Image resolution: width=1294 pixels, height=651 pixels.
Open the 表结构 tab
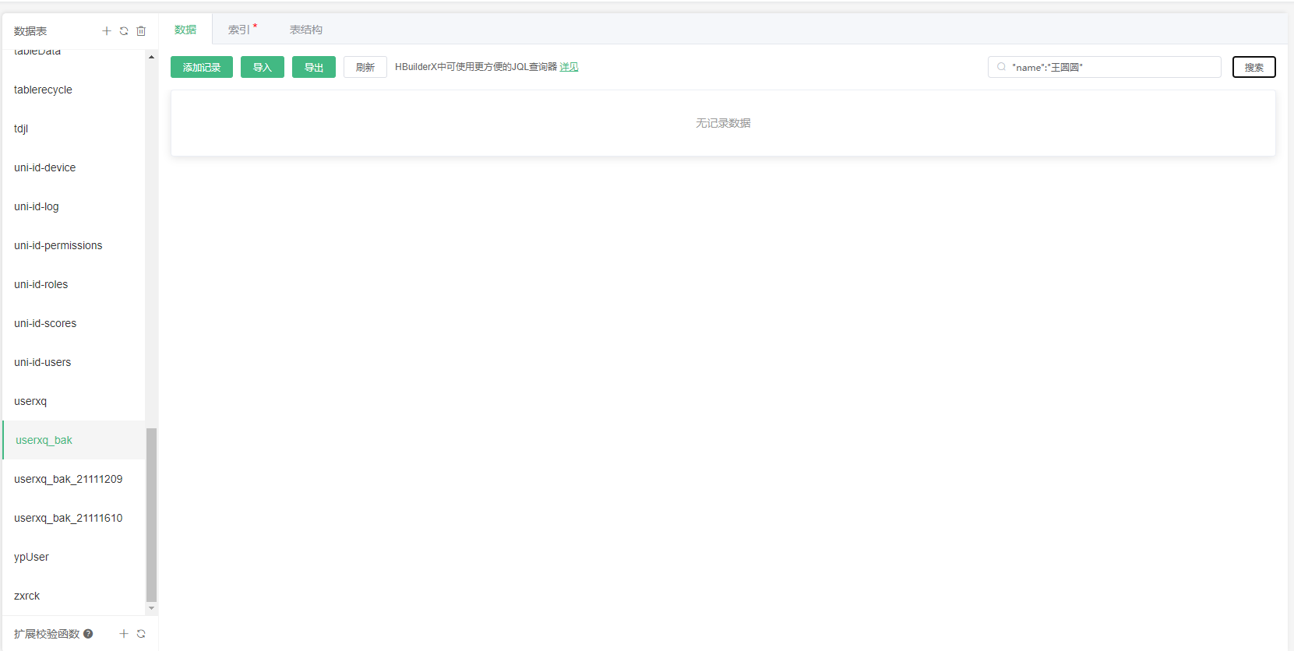[305, 30]
